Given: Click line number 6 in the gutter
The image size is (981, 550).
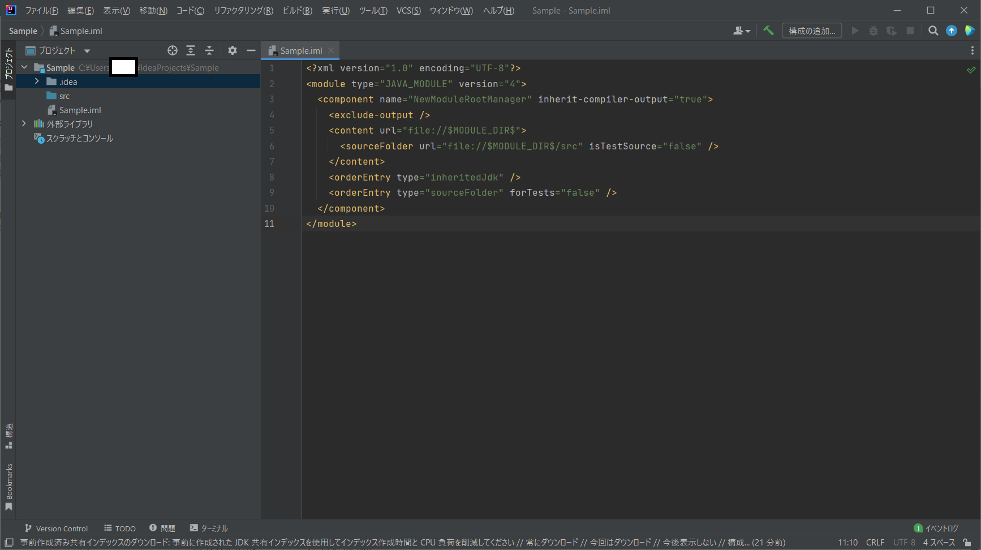Looking at the screenshot, I should [272, 146].
